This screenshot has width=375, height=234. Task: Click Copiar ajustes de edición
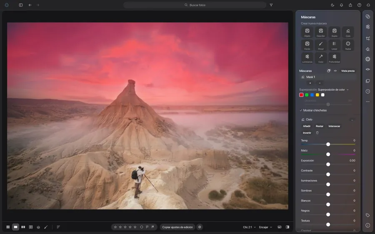click(x=177, y=227)
